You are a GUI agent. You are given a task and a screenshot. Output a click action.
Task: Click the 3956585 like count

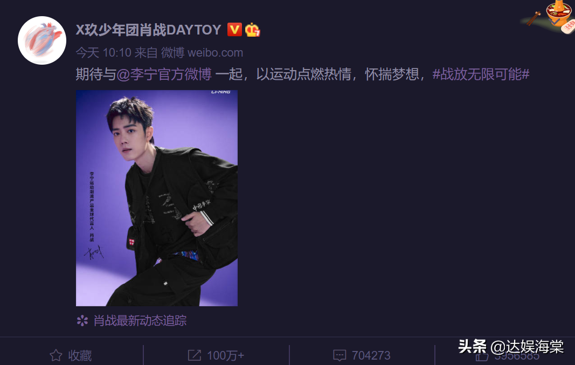517,356
